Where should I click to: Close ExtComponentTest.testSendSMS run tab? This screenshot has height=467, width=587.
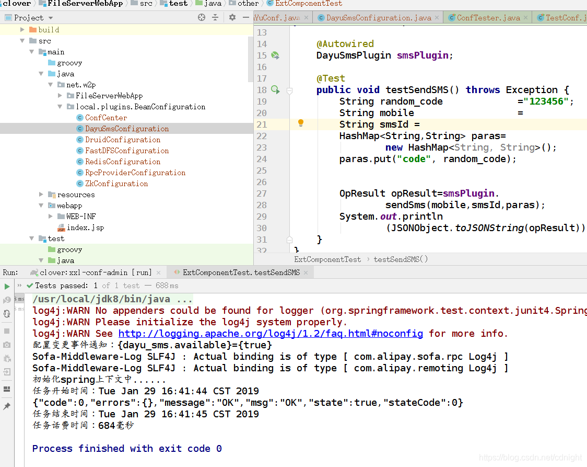(306, 273)
